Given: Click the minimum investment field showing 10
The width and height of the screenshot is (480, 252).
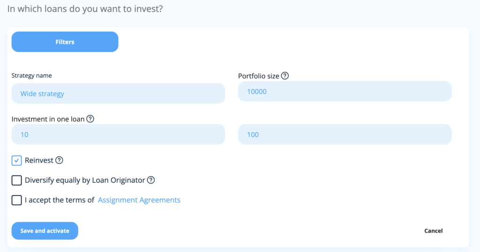Looking at the screenshot, I should point(118,134).
